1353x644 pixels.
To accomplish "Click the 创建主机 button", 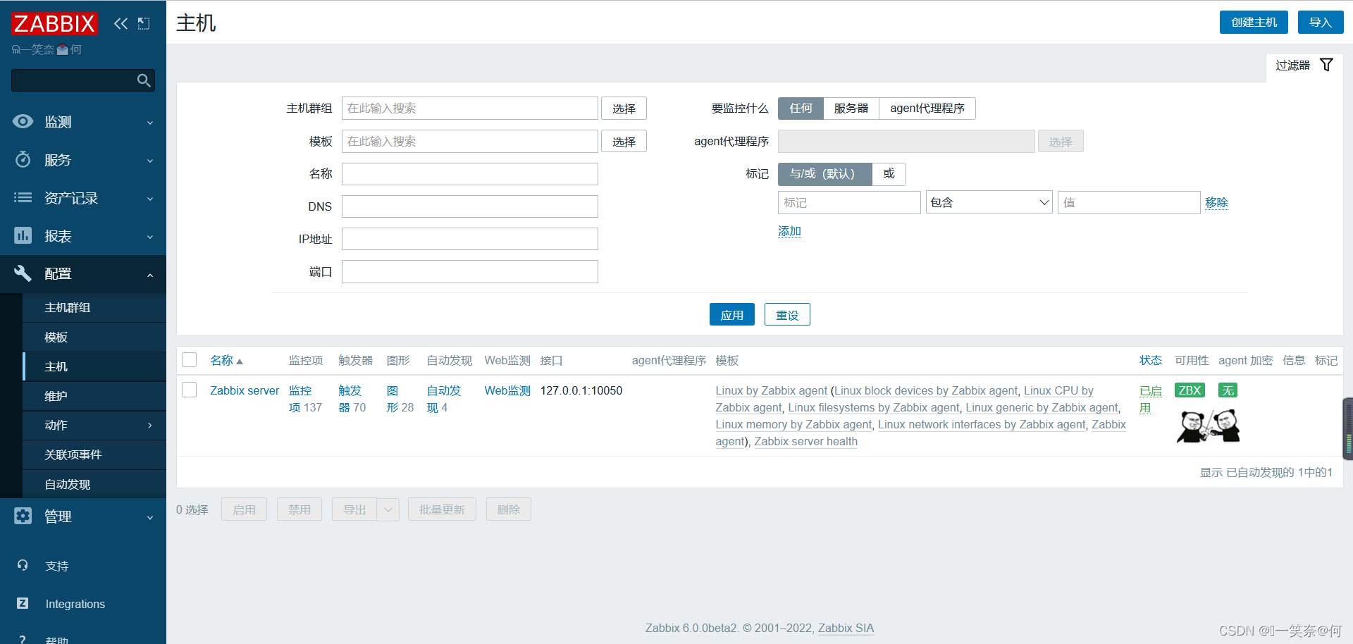I will pyautogui.click(x=1254, y=23).
